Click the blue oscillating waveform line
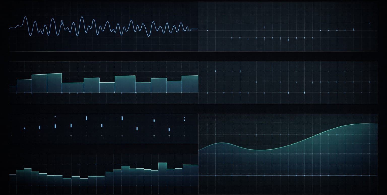 click(82, 17)
